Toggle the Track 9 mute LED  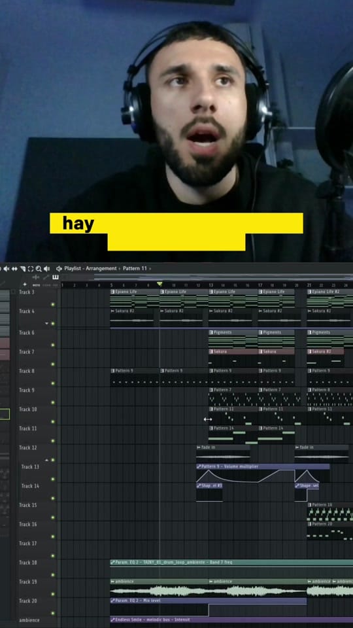pyautogui.click(x=52, y=402)
